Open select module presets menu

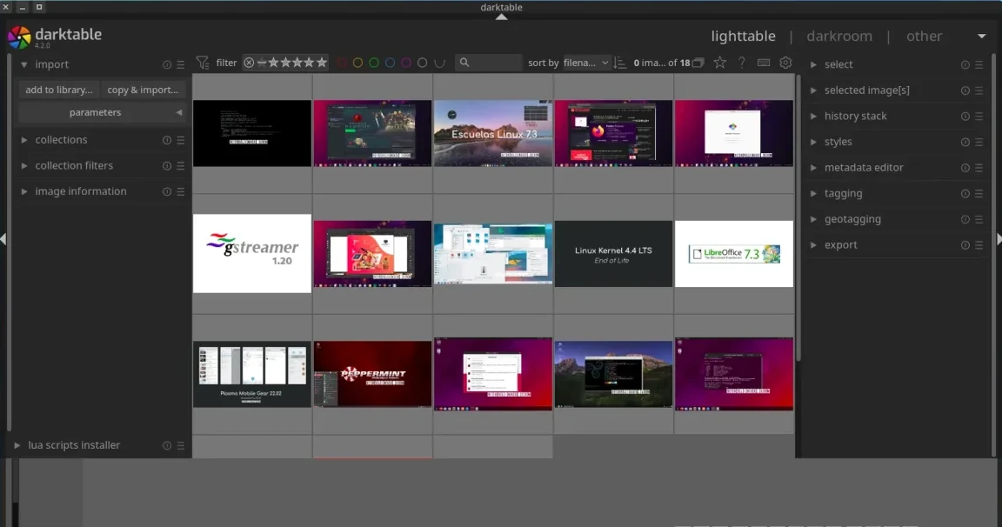[x=979, y=64]
